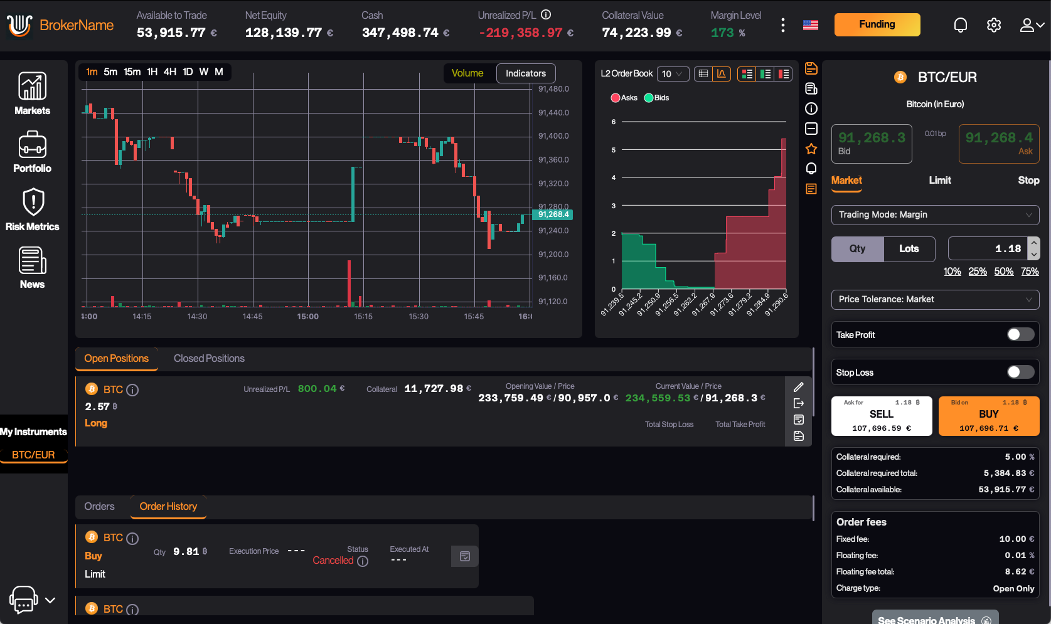Click the edit pencil icon on BTC position
Viewport: 1051px width, 624px height.
[798, 387]
